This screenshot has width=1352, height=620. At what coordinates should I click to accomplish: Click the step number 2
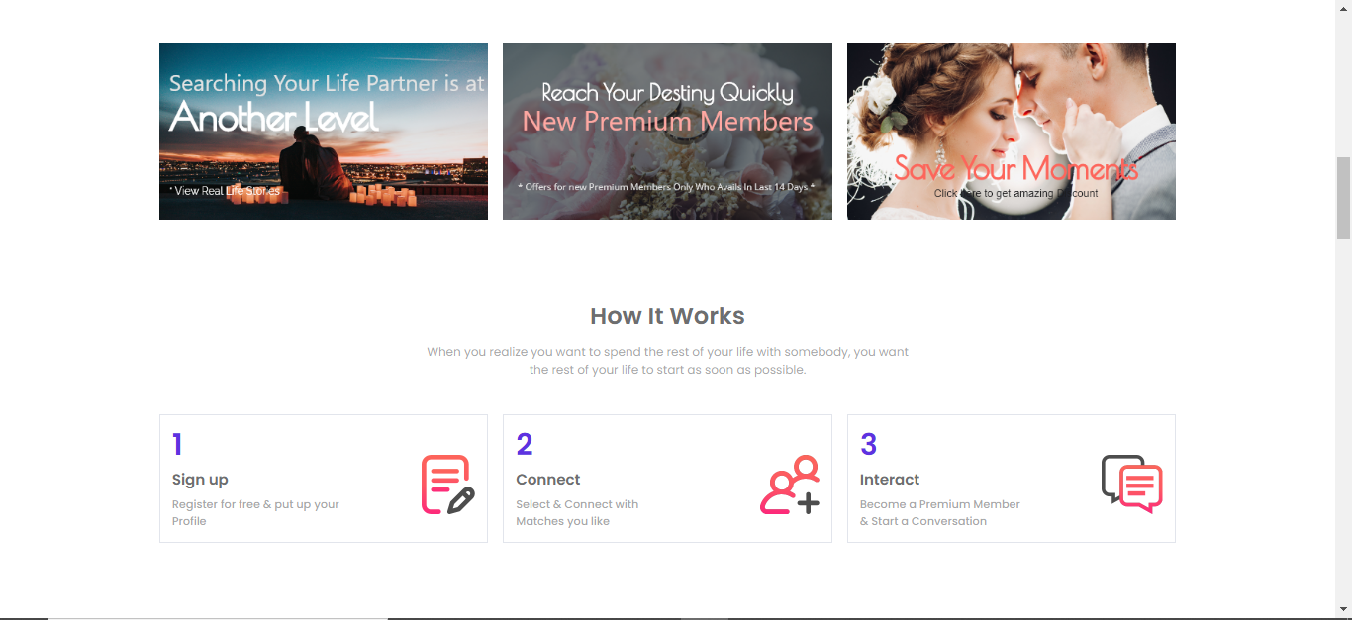(x=525, y=445)
